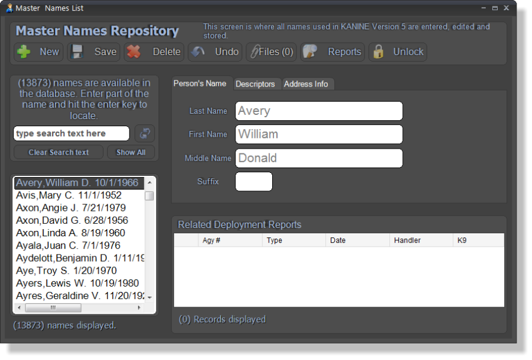This screenshot has height=360, width=532.
Task: Sort deployment reports by K9 column
Action: 478,240
